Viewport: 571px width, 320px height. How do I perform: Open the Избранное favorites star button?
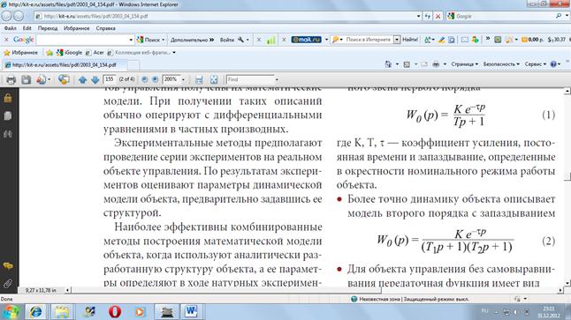pos(20,53)
